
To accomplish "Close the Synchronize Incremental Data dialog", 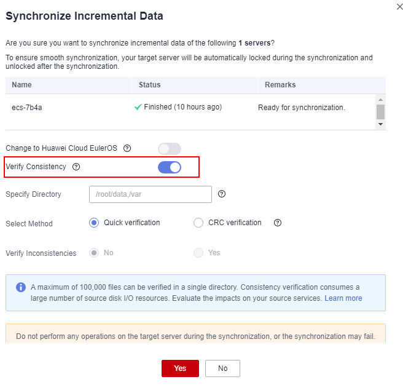I will (x=400, y=7).
